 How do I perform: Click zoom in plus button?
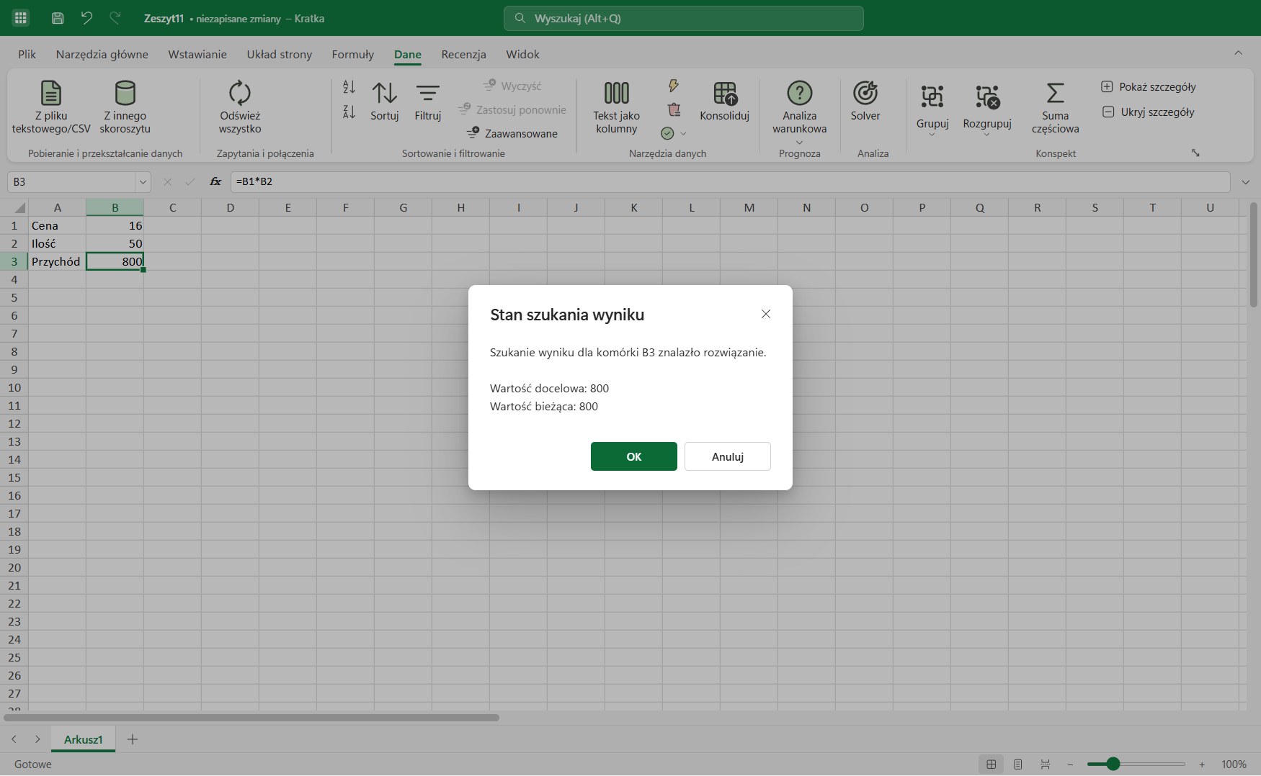click(1202, 764)
